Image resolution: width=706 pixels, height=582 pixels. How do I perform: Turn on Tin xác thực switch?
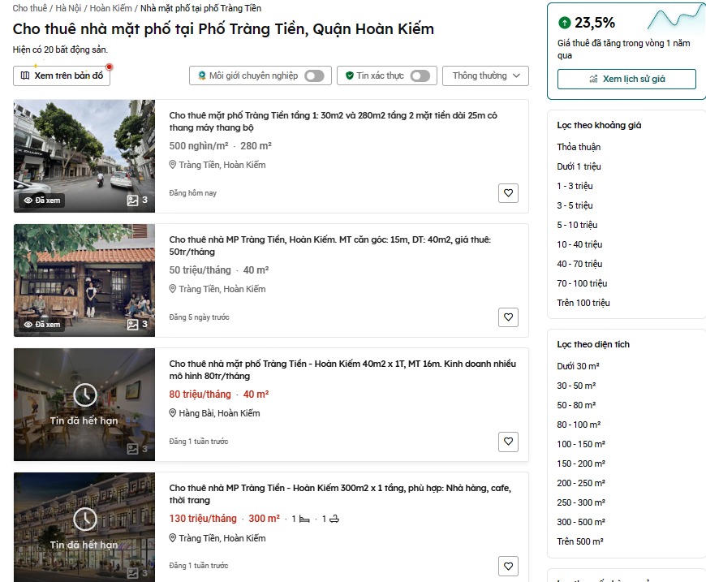pos(420,75)
